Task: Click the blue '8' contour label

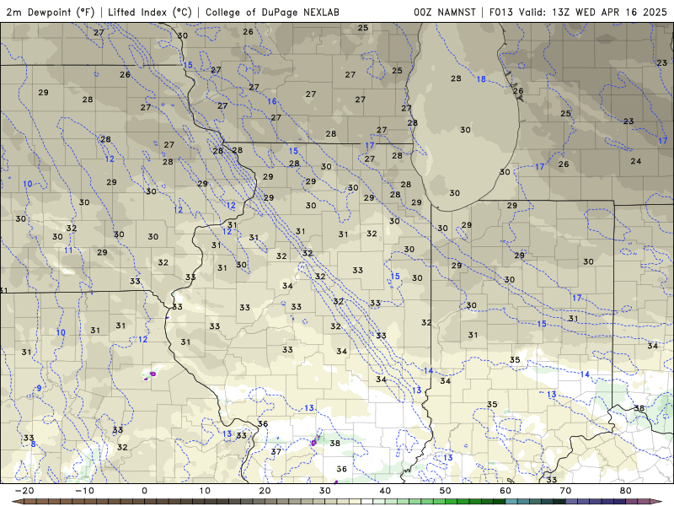Action: tap(34, 444)
